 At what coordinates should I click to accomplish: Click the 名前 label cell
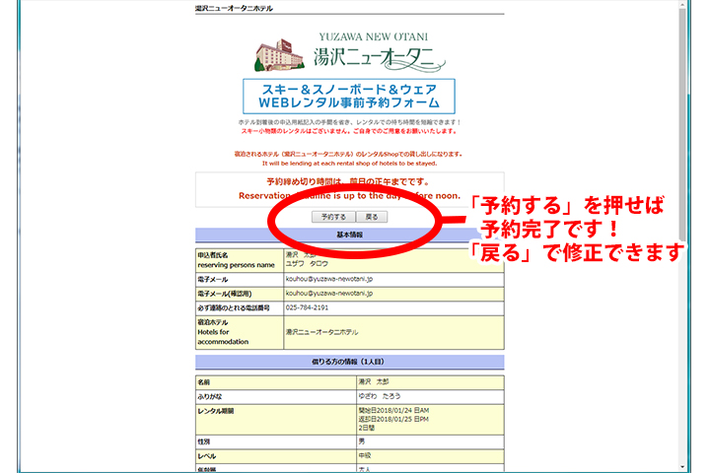pos(276,382)
